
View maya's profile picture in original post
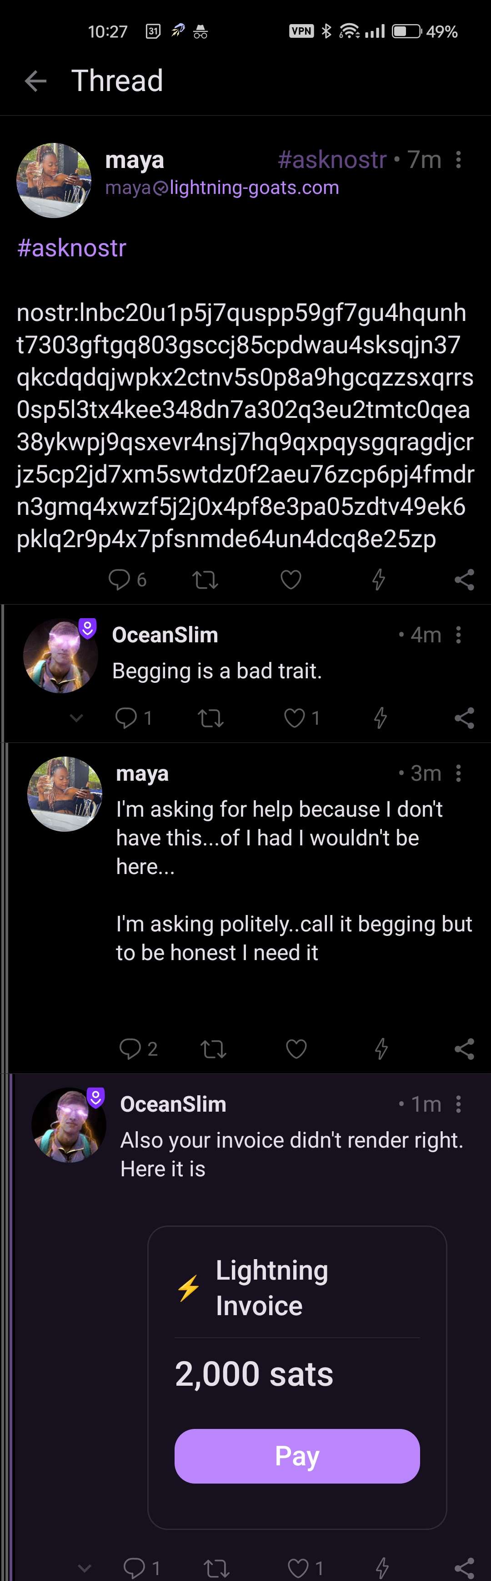point(54,180)
